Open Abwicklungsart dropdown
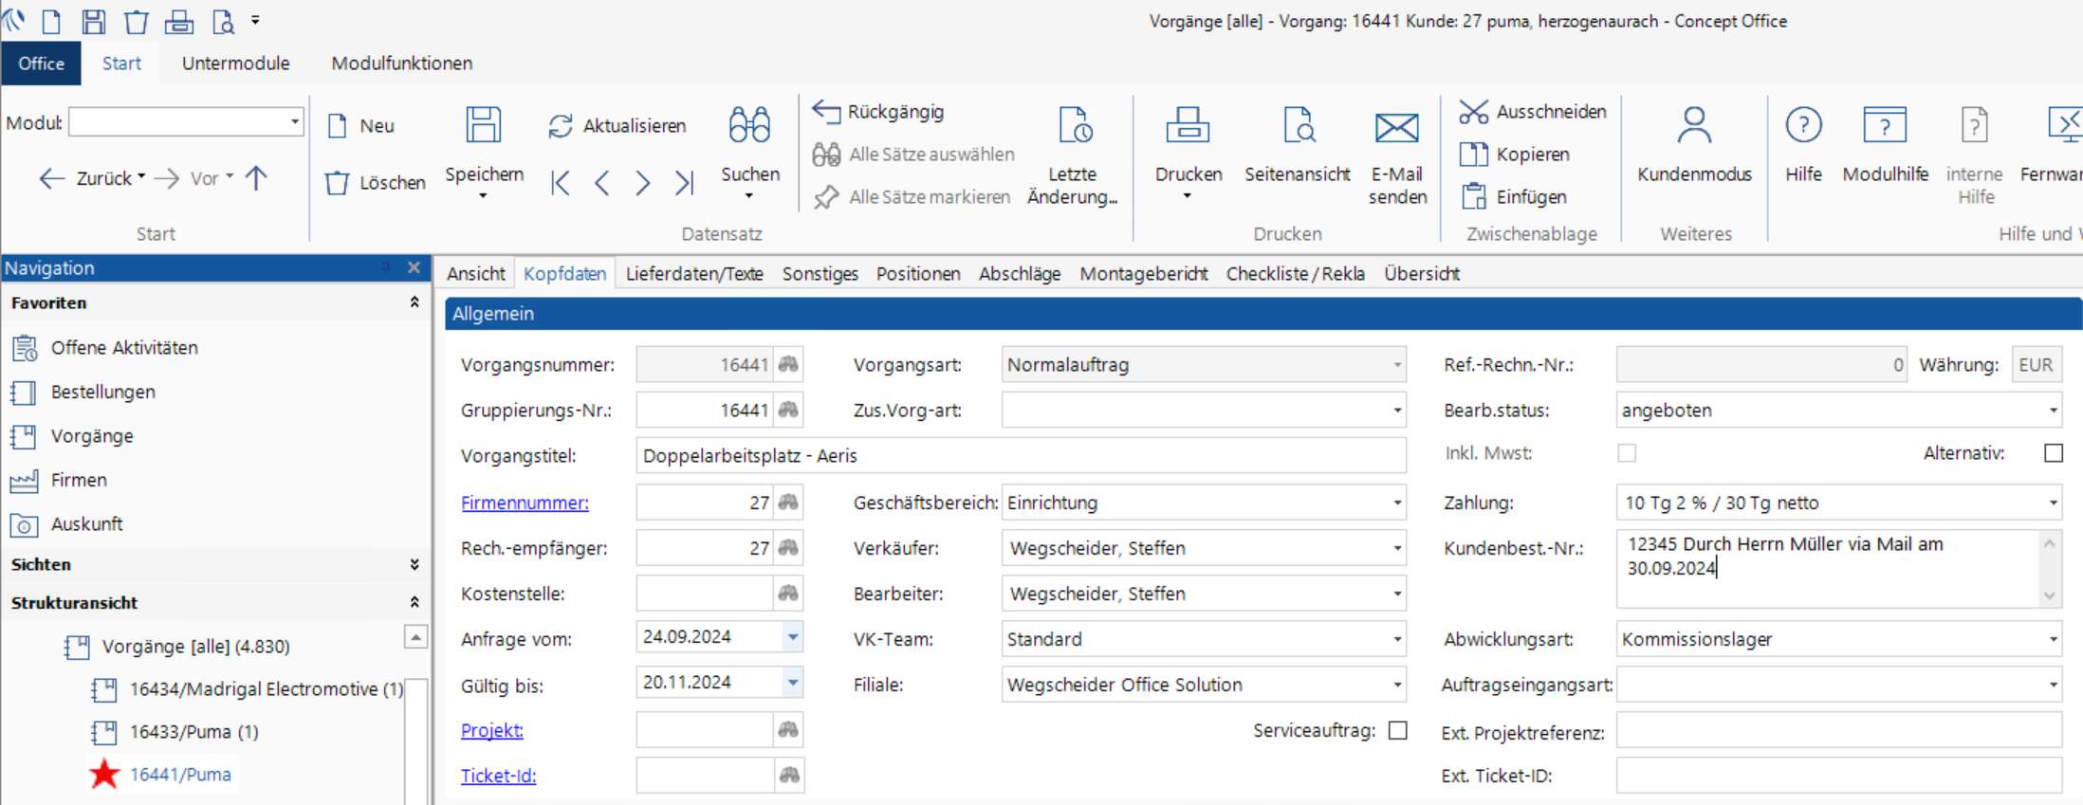Image resolution: width=2083 pixels, height=805 pixels. click(2053, 639)
